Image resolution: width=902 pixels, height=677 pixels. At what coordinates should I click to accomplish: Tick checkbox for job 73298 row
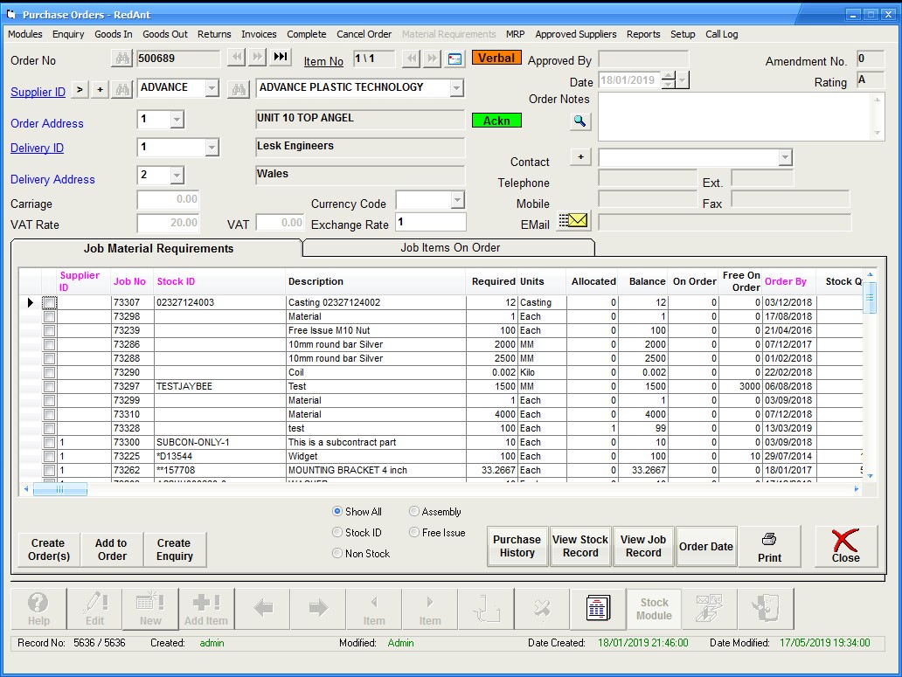(x=50, y=317)
